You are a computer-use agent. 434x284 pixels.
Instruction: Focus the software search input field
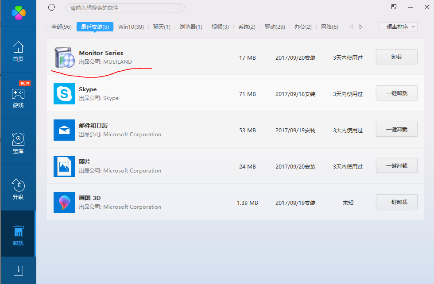tap(120, 8)
